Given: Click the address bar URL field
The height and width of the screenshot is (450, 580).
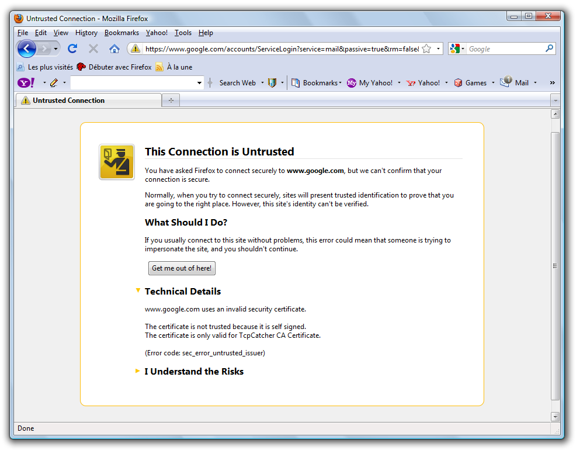Looking at the screenshot, I should point(282,49).
